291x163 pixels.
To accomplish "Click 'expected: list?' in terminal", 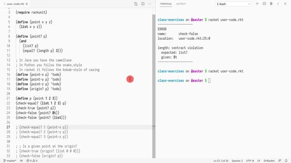I will pyautogui.click(x=174, y=53).
